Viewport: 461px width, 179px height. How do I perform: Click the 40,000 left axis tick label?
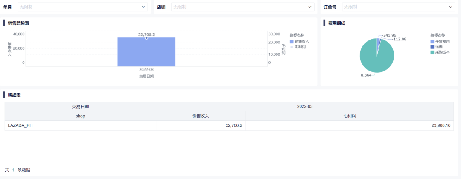(19, 34)
